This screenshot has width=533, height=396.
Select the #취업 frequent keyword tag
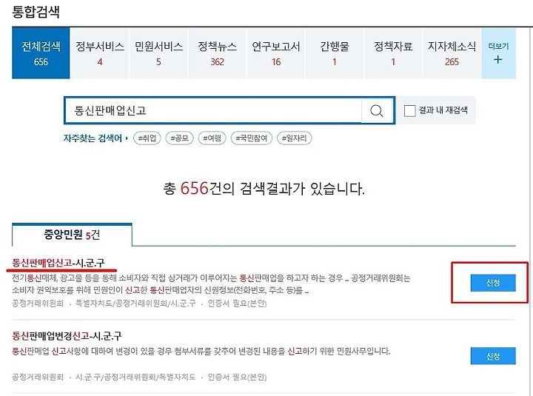click(x=147, y=138)
